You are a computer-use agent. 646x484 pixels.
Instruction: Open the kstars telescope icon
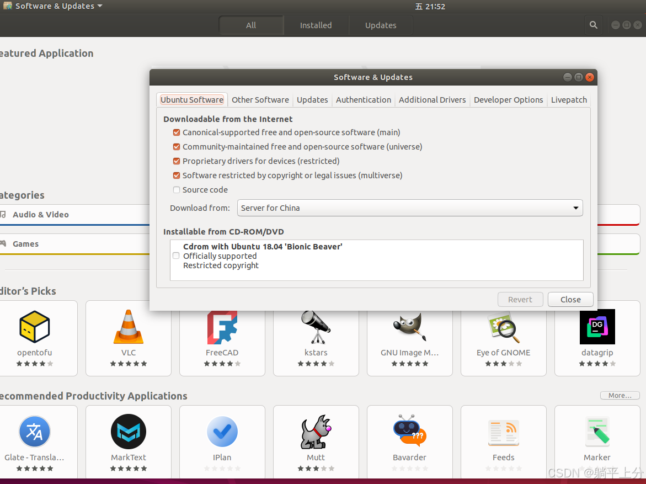pos(316,327)
